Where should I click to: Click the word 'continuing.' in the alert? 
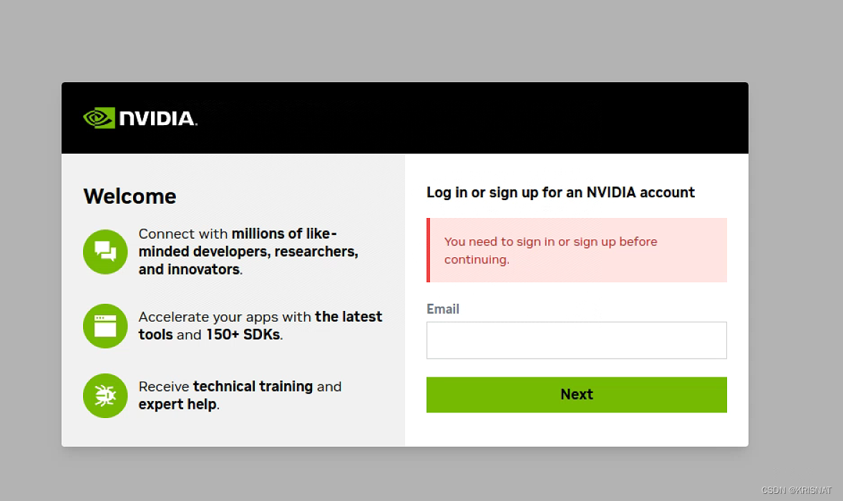[477, 260]
